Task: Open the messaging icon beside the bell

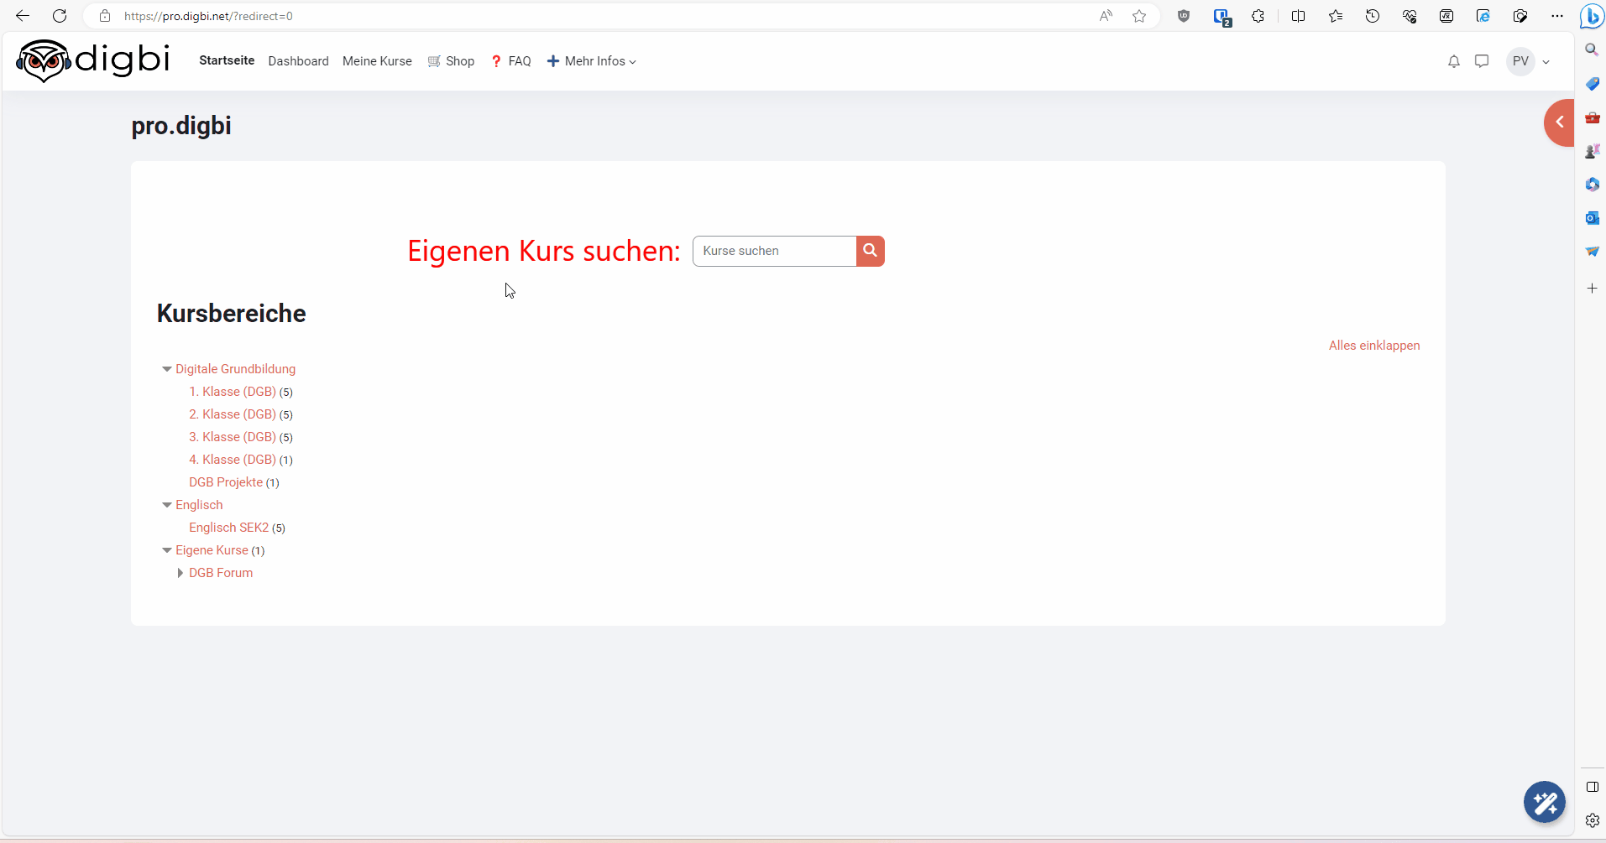Action: tap(1482, 60)
